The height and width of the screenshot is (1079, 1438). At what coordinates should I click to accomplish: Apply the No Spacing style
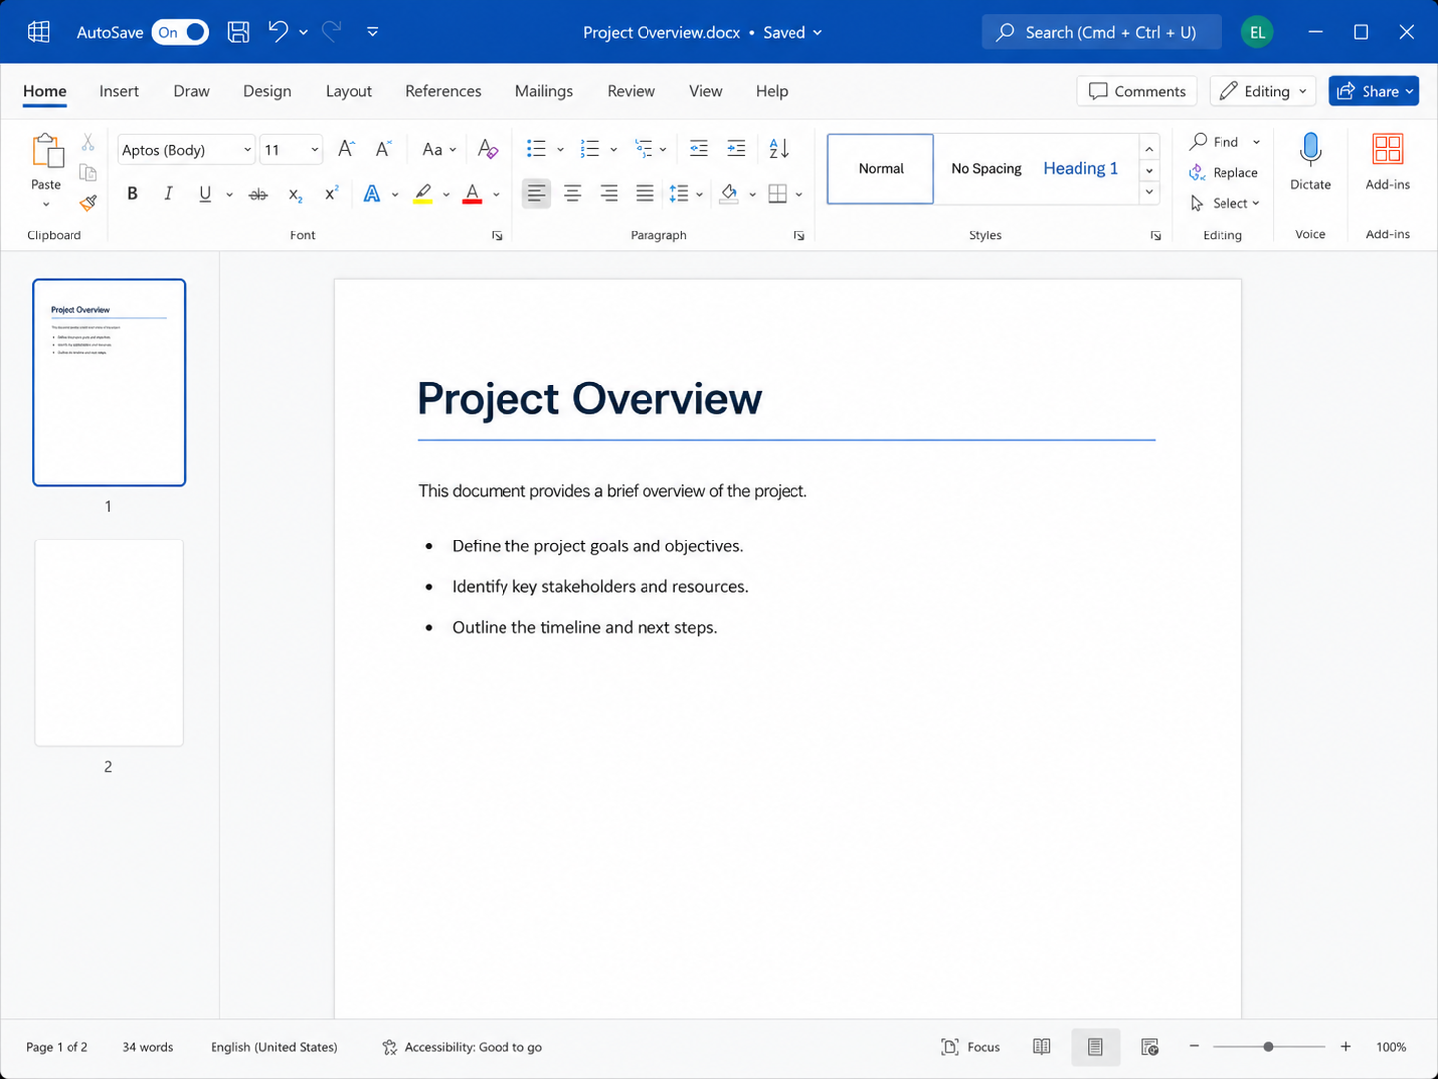click(986, 169)
